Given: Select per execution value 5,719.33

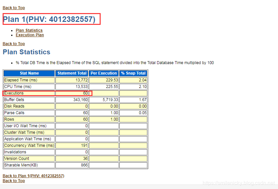Looking at the screenshot, I should pos(110,100).
